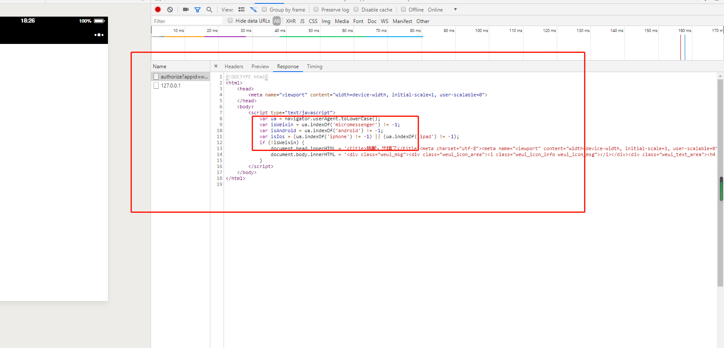Viewport: 724px width, 348px height.
Task: Click the 'if (!isWeixin)' code line
Action: click(282, 142)
